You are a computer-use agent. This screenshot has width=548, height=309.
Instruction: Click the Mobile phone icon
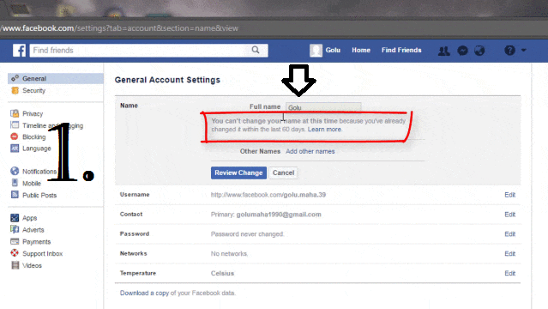[15, 183]
